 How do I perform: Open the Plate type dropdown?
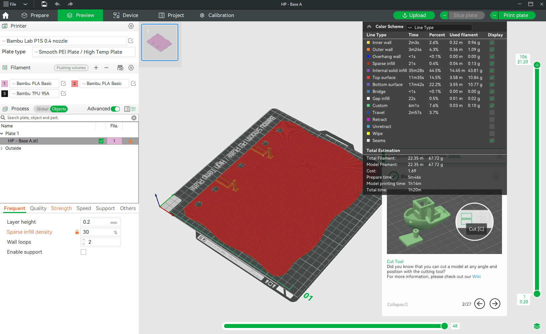pyautogui.click(x=84, y=52)
